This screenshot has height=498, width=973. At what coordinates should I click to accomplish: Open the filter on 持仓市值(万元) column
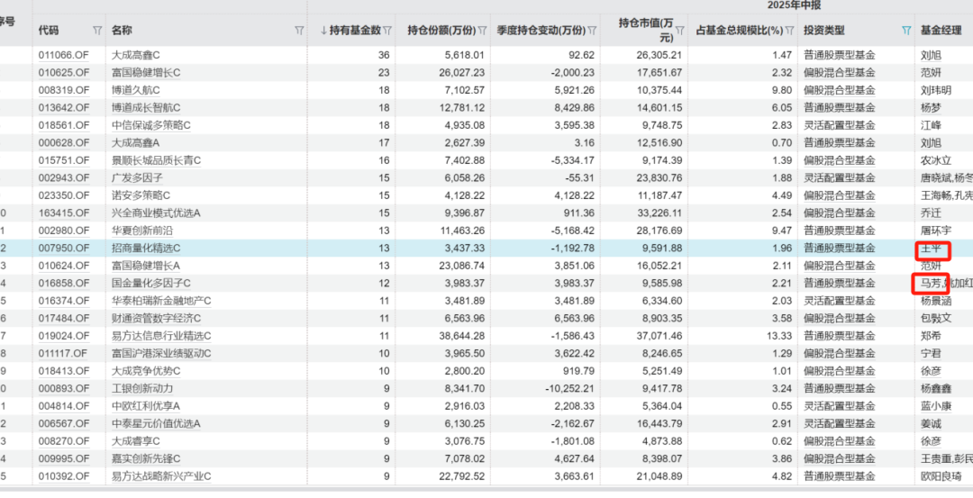pos(681,30)
